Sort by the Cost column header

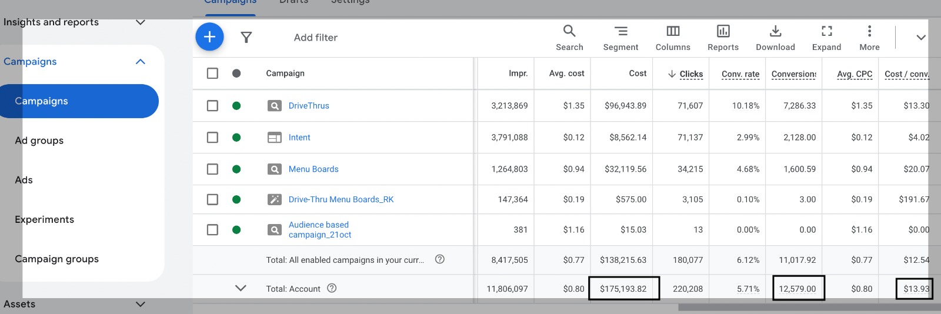coord(638,74)
